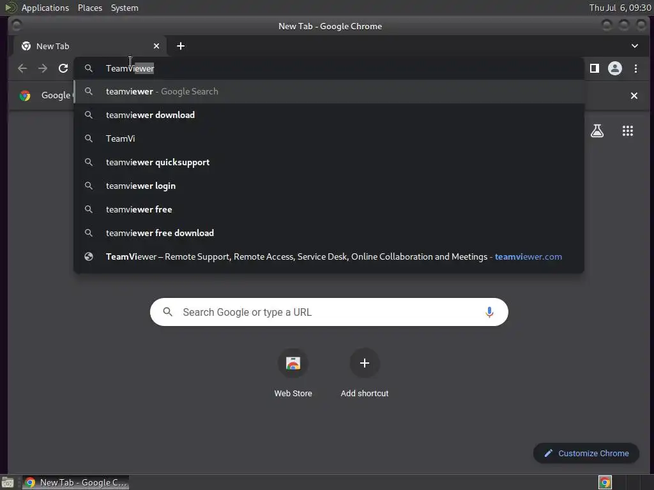Select the New Tab tab

tap(89, 46)
